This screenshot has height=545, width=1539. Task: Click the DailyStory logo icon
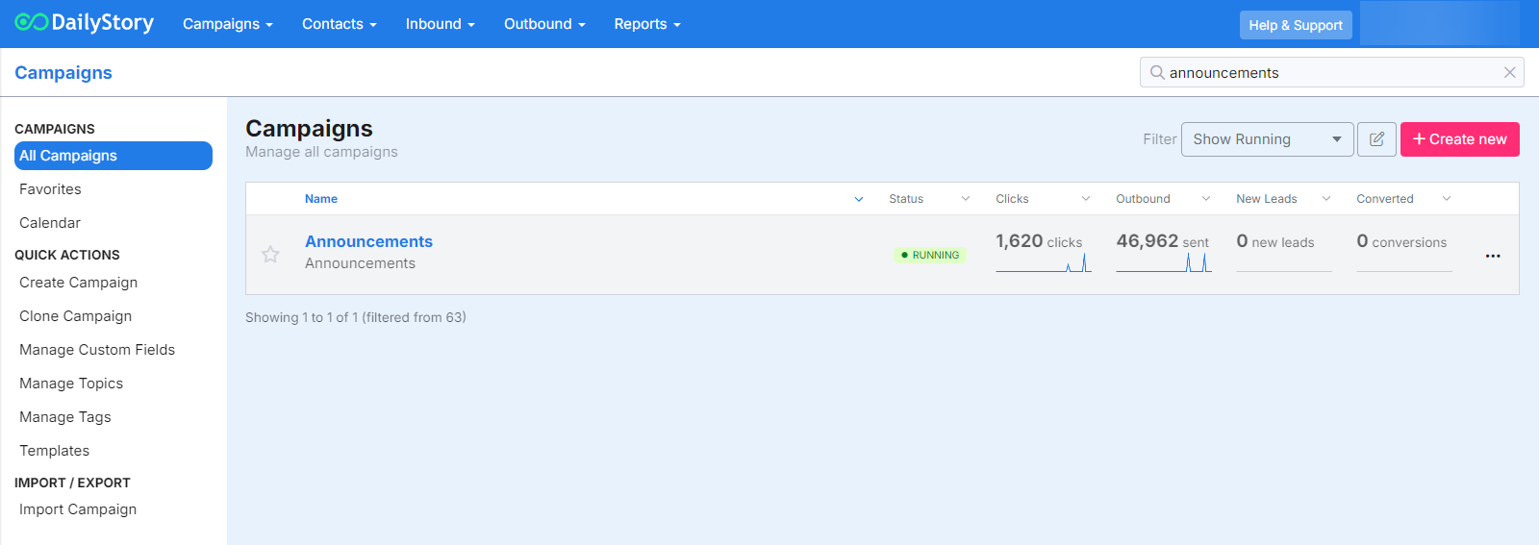point(31,22)
